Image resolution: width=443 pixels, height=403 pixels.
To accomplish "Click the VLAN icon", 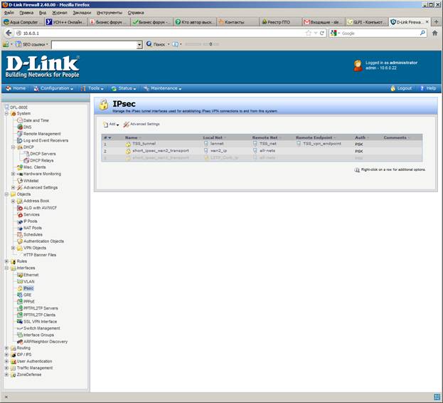I will (x=20, y=282).
